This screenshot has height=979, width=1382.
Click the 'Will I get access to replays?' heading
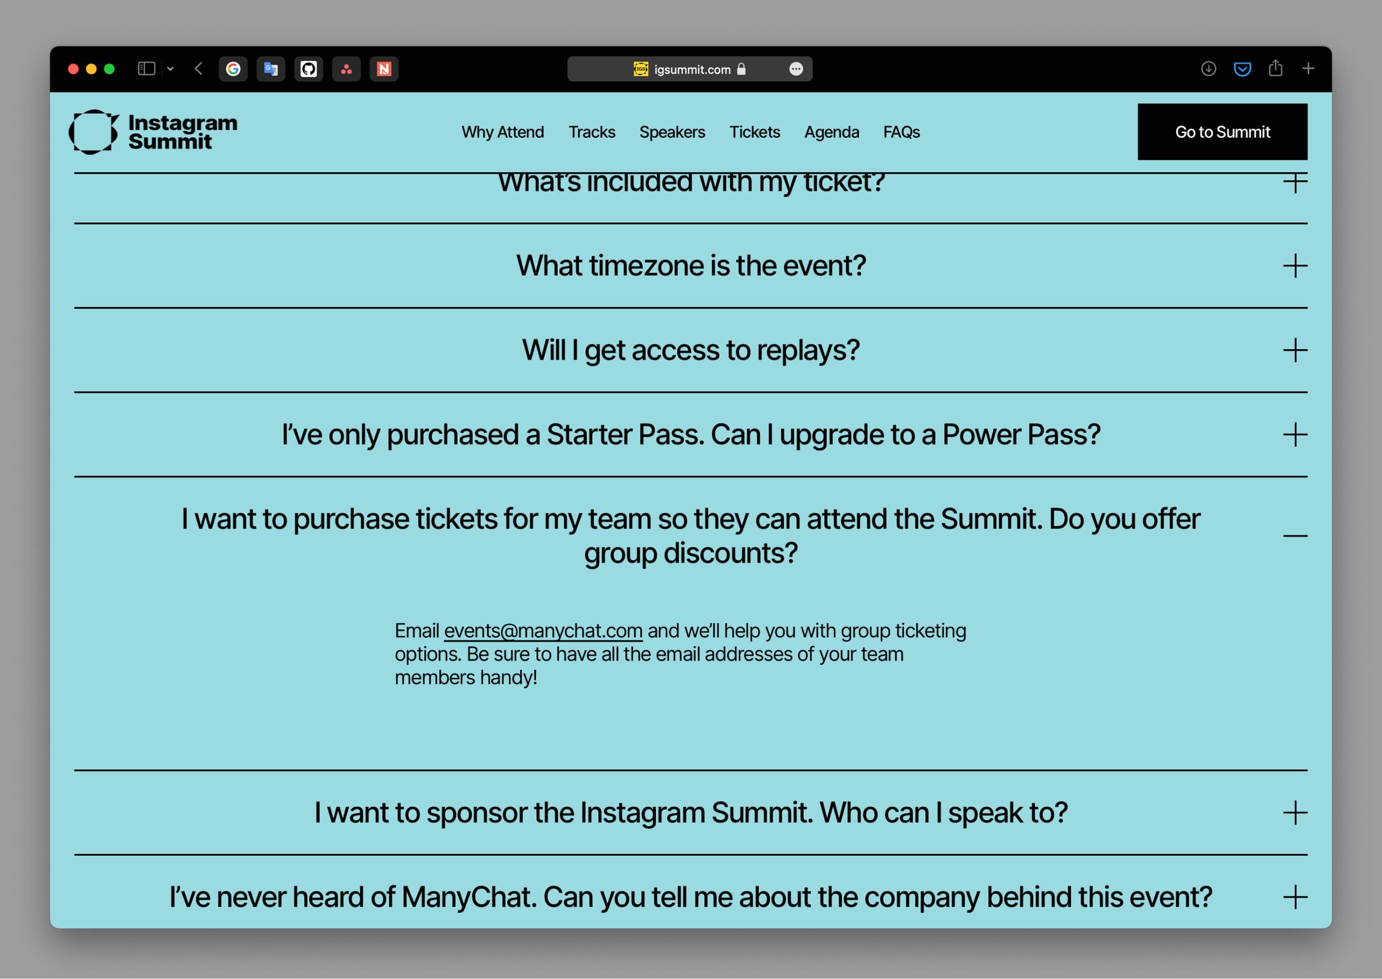coord(691,350)
